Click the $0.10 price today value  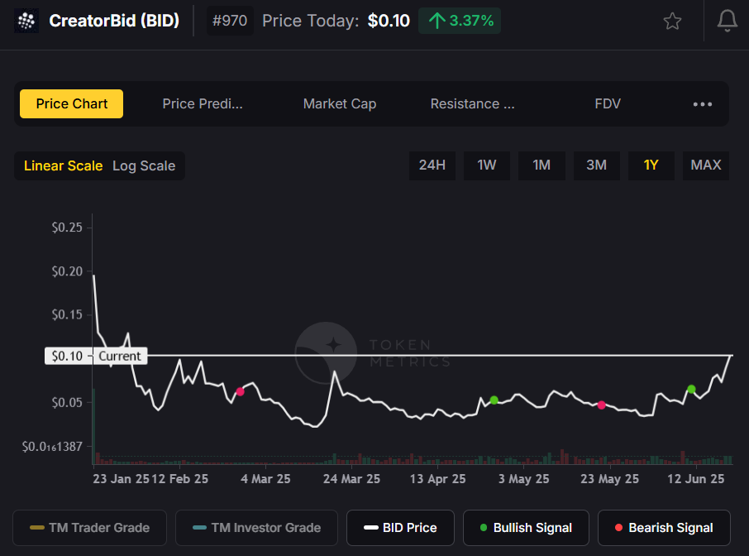coord(389,21)
